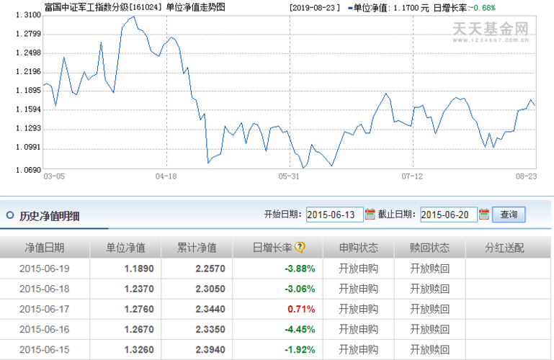Select the date cell 2015-06-17
This screenshot has width=554, height=360.
[x=45, y=309]
